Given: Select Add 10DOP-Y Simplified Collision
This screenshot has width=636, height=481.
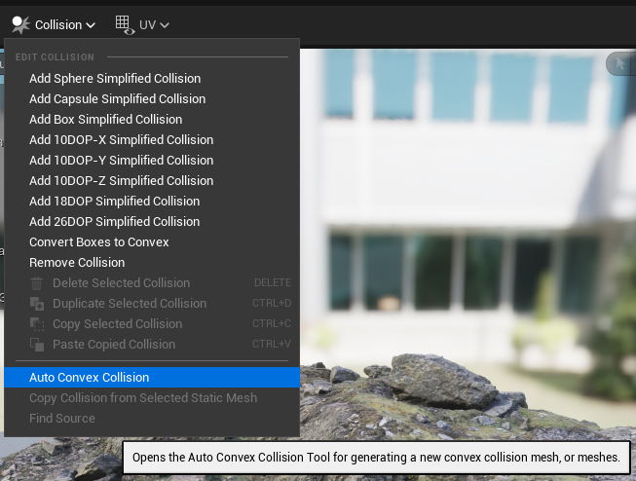Looking at the screenshot, I should click(x=152, y=161).
